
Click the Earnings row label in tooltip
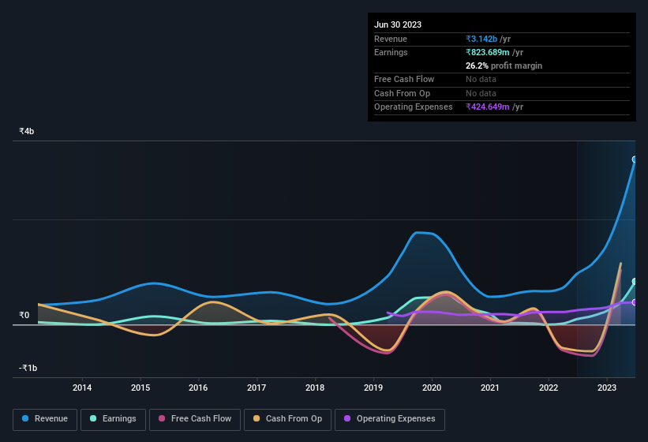pos(391,52)
